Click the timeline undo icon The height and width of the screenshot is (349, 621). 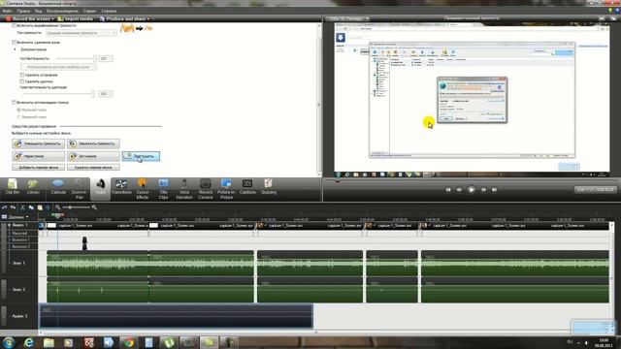(x=4, y=207)
